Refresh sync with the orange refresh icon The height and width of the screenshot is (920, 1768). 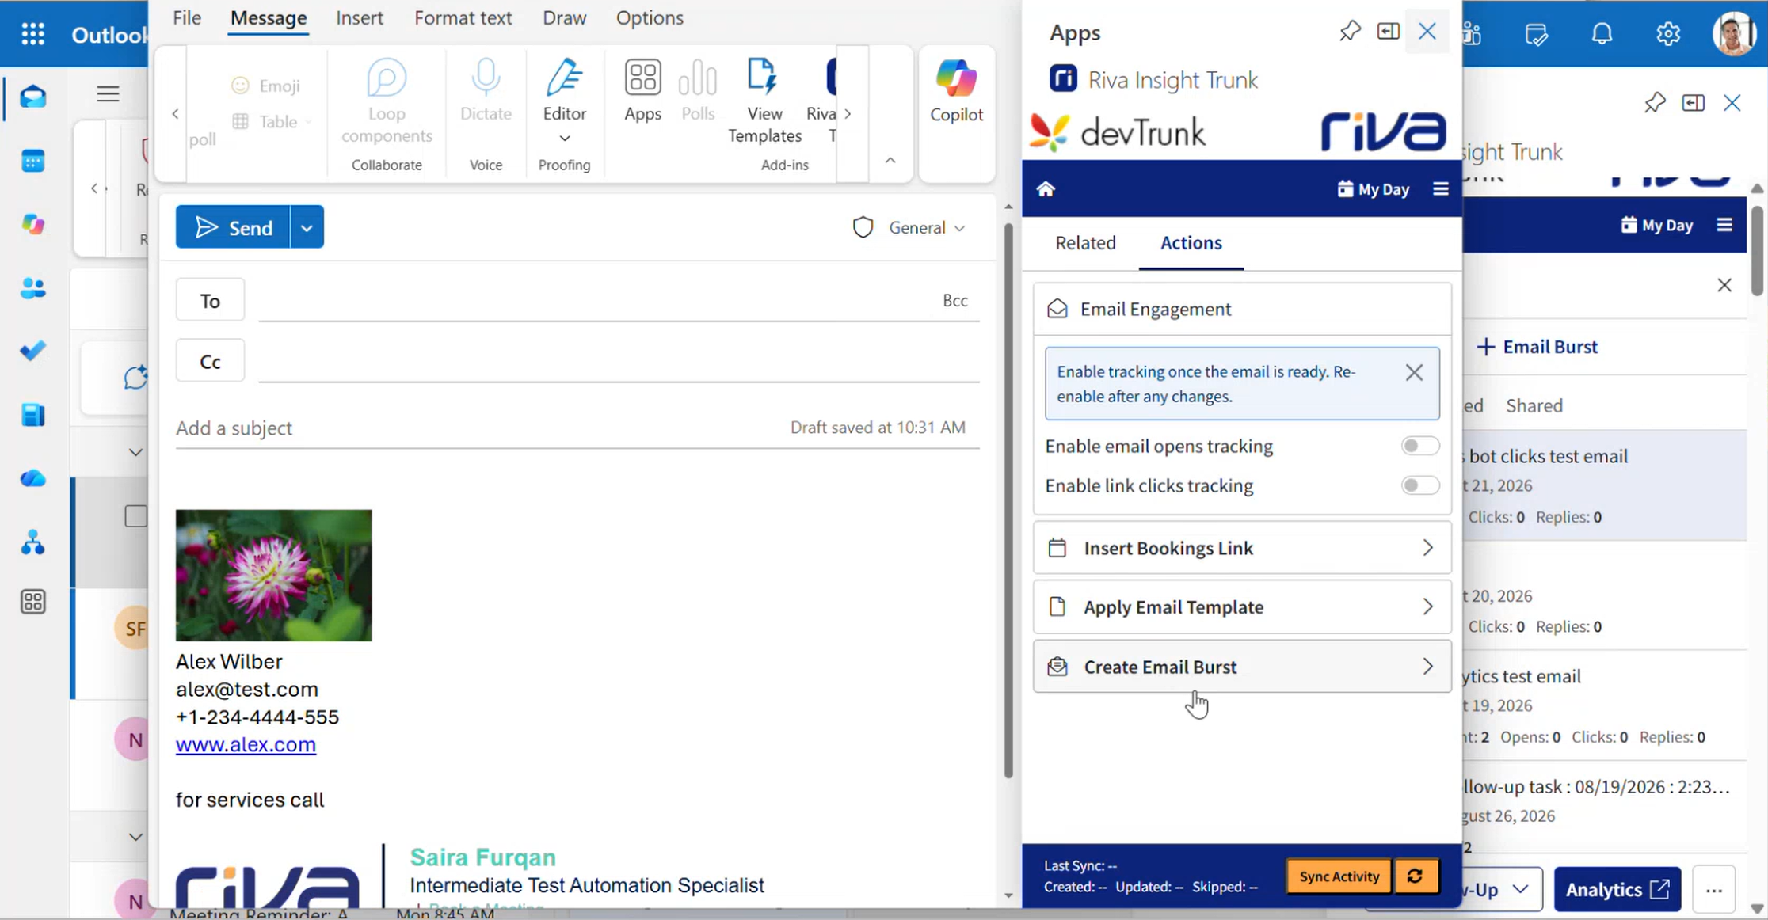pyautogui.click(x=1416, y=876)
